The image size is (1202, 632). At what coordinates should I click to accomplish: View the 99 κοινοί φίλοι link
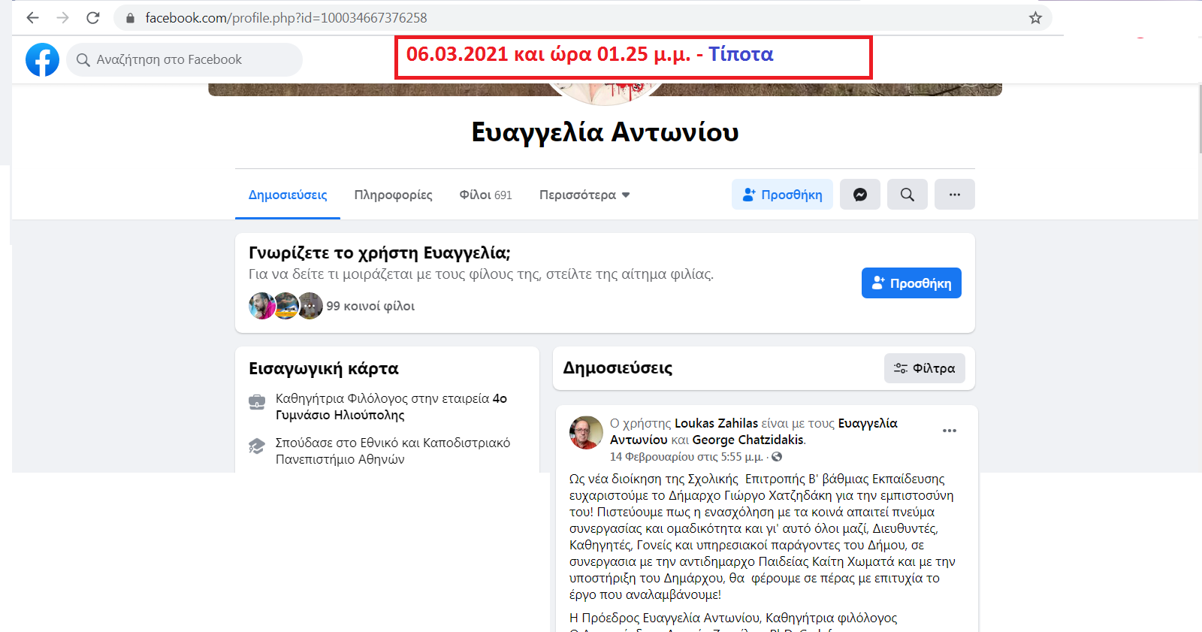tap(370, 306)
